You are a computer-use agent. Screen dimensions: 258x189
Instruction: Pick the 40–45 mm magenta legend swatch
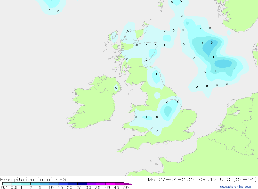110,184
